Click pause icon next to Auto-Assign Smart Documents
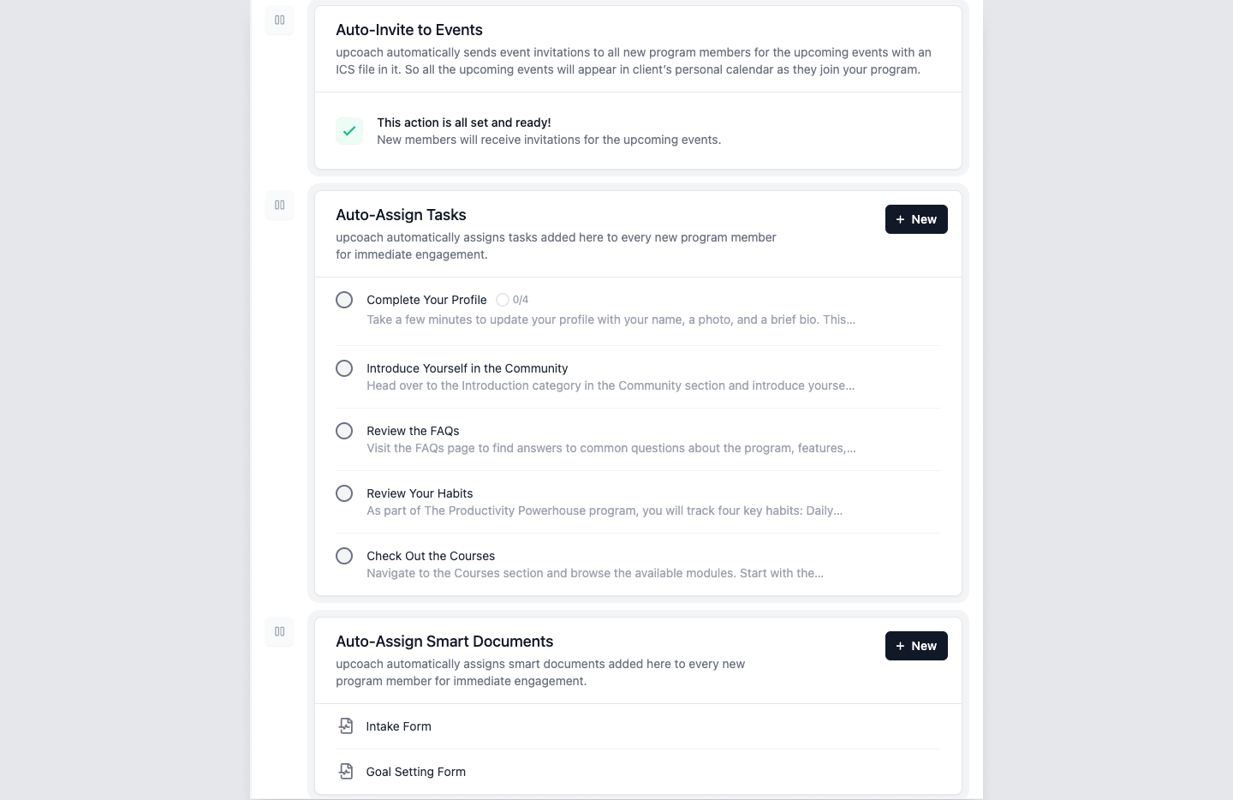Viewport: 1233px width, 800px height. 279,632
